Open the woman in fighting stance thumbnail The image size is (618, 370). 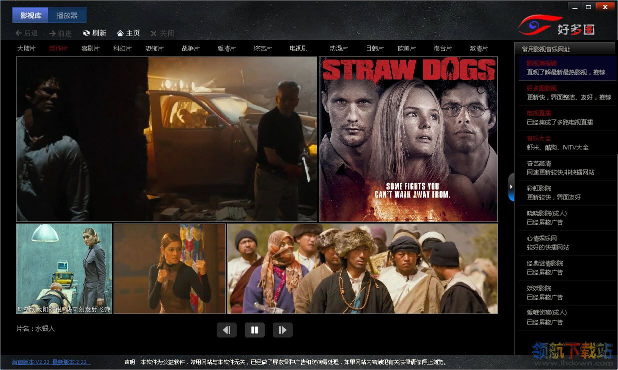coord(170,268)
